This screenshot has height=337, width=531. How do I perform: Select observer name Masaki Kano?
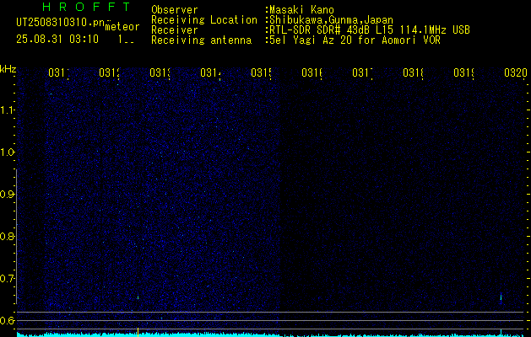point(301,10)
